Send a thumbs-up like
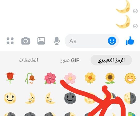The image size is (140, 116). [x=130, y=41]
